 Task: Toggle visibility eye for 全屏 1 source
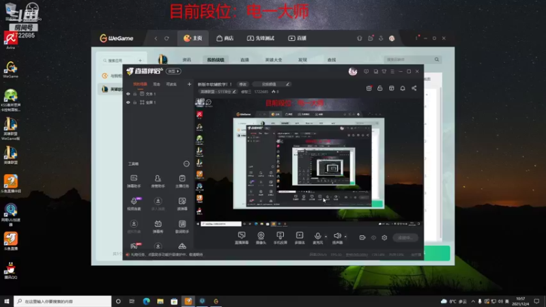pyautogui.click(x=128, y=102)
